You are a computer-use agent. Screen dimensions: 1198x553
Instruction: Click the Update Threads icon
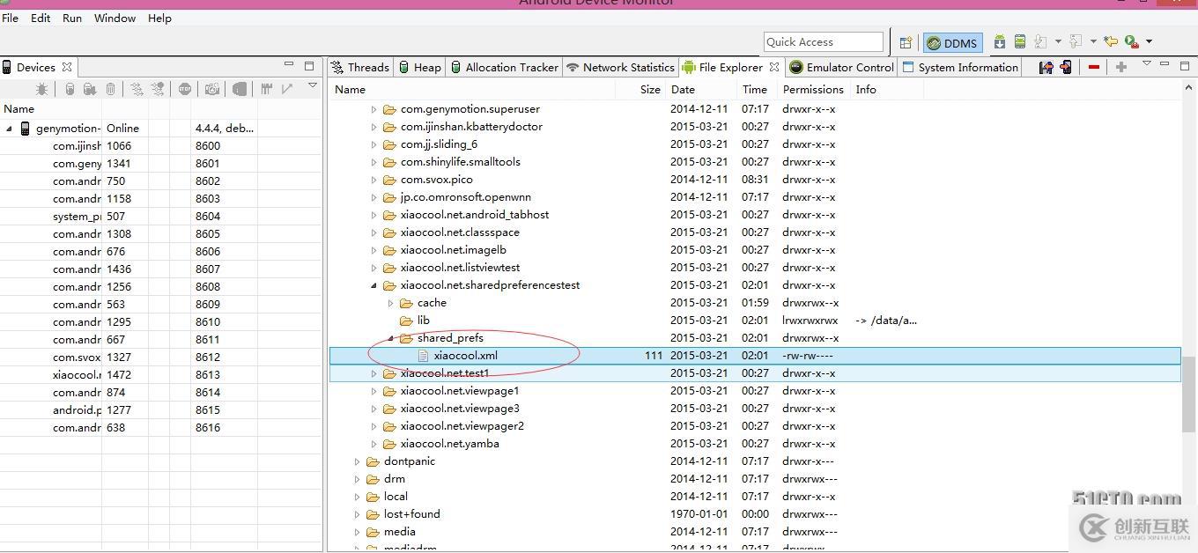point(137,89)
